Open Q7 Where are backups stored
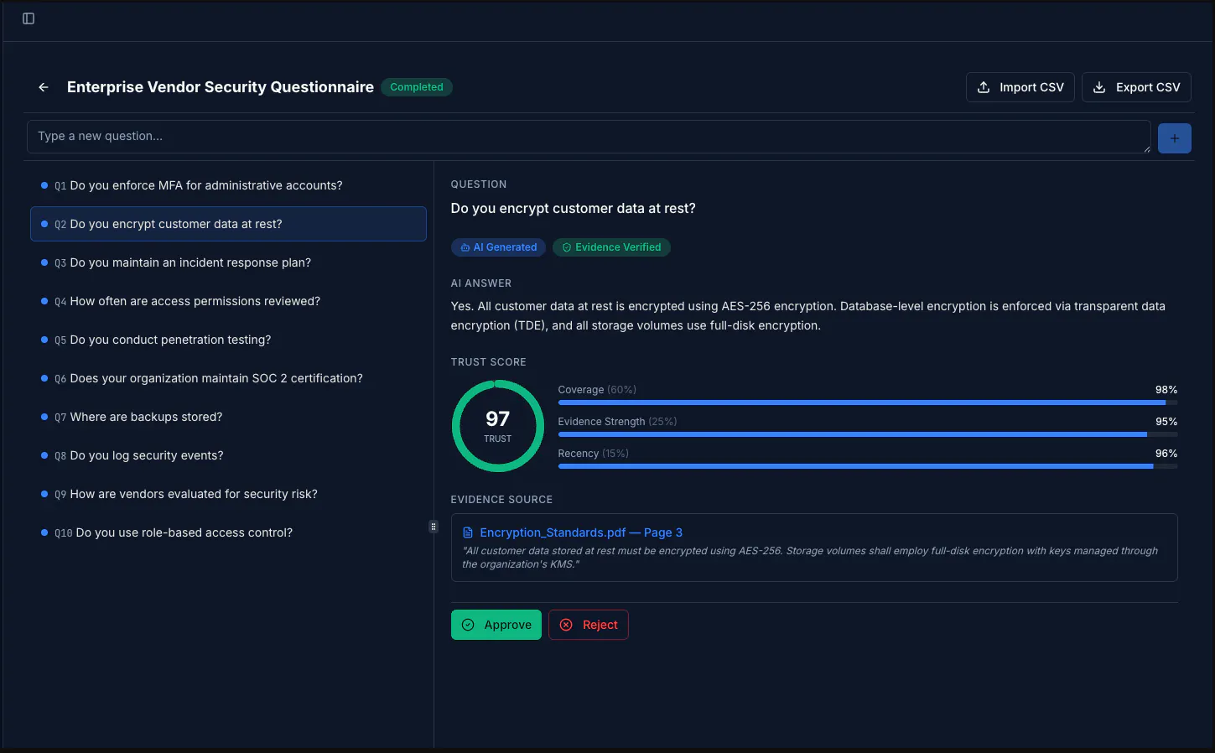 pyautogui.click(x=228, y=417)
